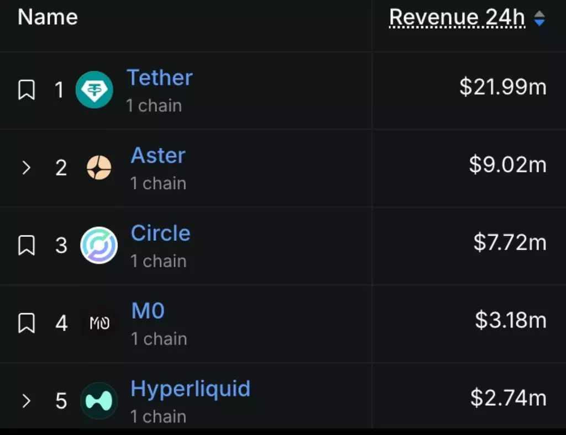The height and width of the screenshot is (435, 566).
Task: Expand the Aster row chevron
Action: (x=26, y=168)
